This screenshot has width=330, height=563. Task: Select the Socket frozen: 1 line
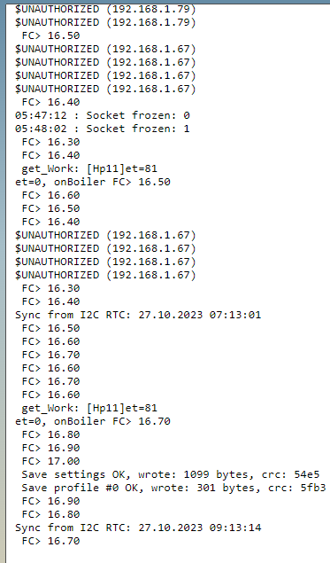pos(102,129)
